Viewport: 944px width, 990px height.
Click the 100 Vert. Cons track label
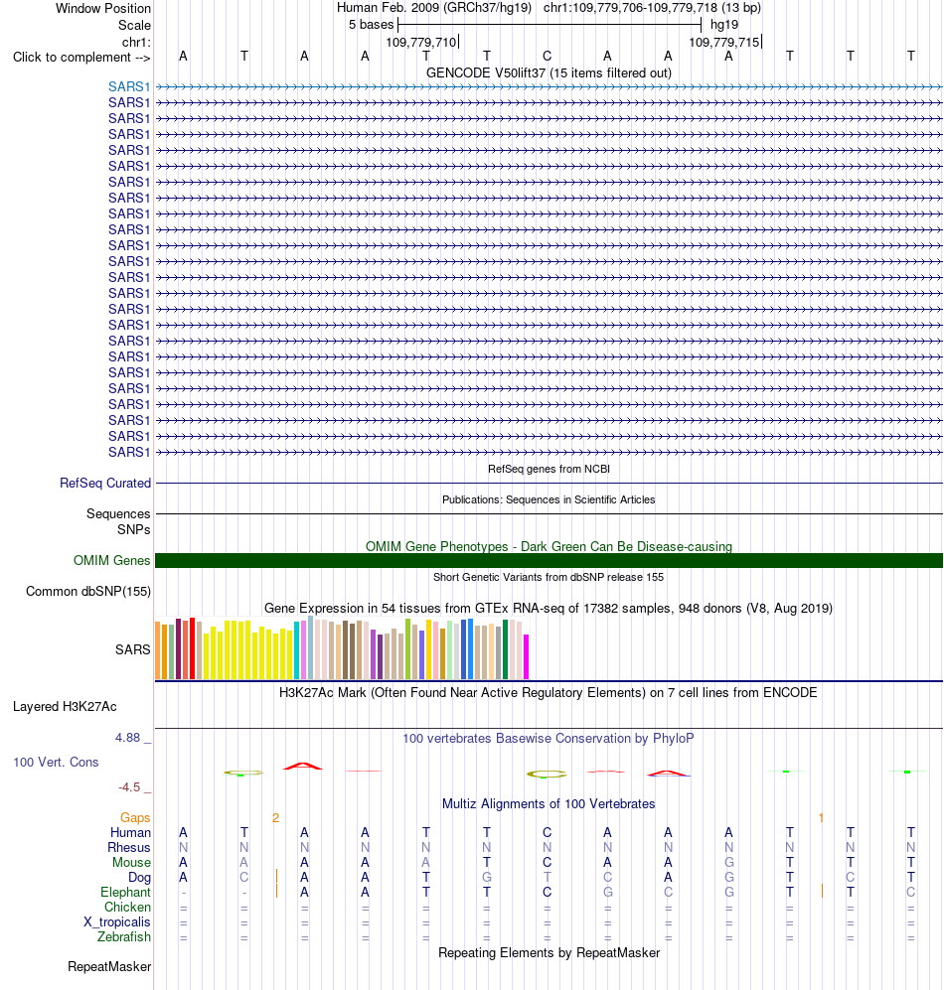(x=56, y=762)
